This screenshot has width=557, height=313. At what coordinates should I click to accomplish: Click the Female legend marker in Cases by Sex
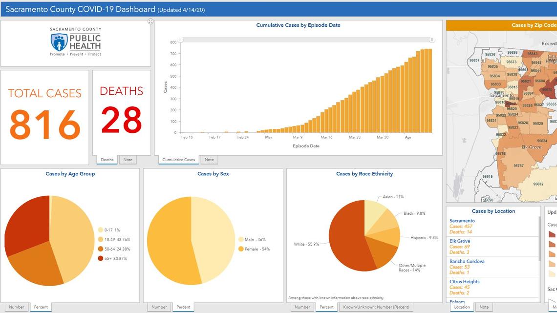[240, 249]
